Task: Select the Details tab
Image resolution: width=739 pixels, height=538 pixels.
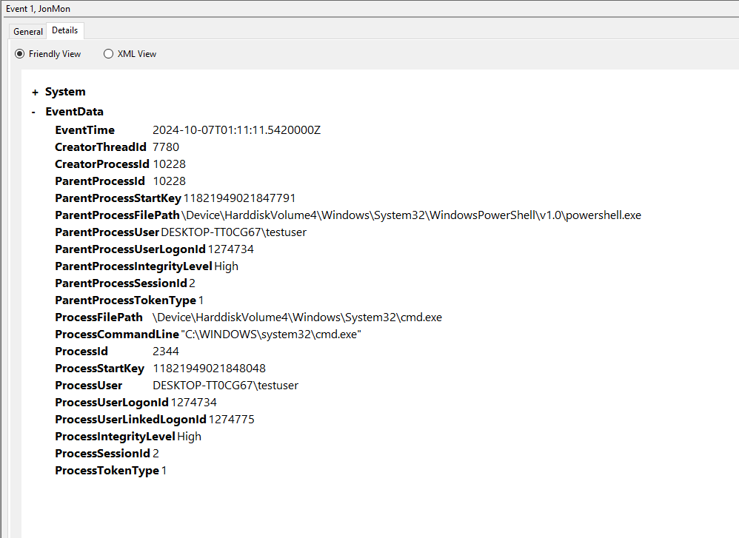Action: coord(65,30)
